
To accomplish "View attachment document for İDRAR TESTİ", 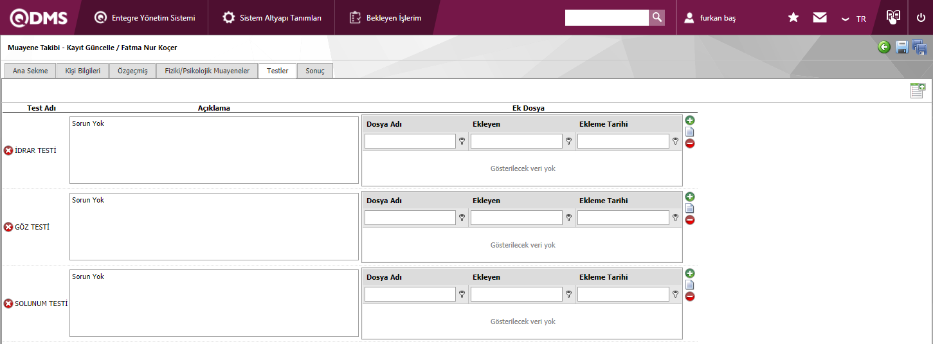I will coord(689,132).
